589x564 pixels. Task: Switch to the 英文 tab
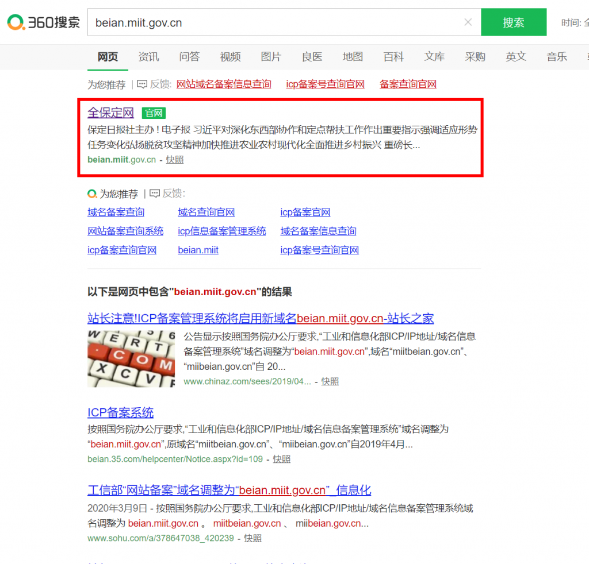tap(516, 57)
